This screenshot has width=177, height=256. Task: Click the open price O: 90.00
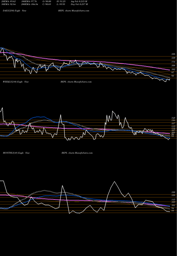coord(47,1)
